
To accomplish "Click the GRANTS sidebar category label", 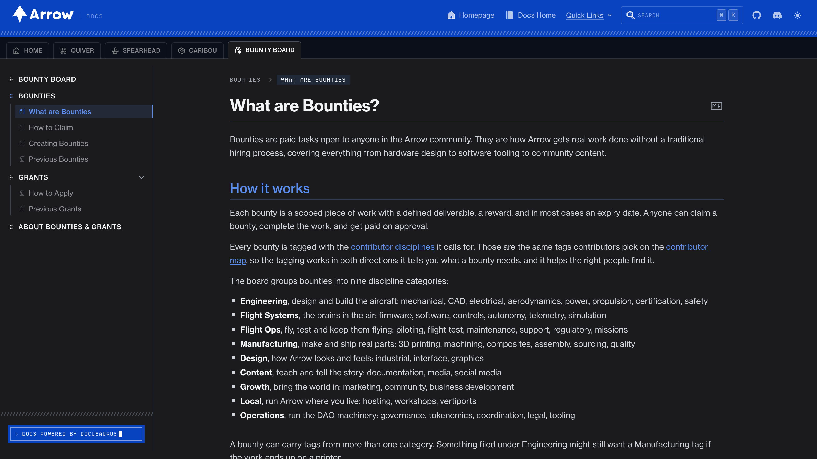I will 33,177.
